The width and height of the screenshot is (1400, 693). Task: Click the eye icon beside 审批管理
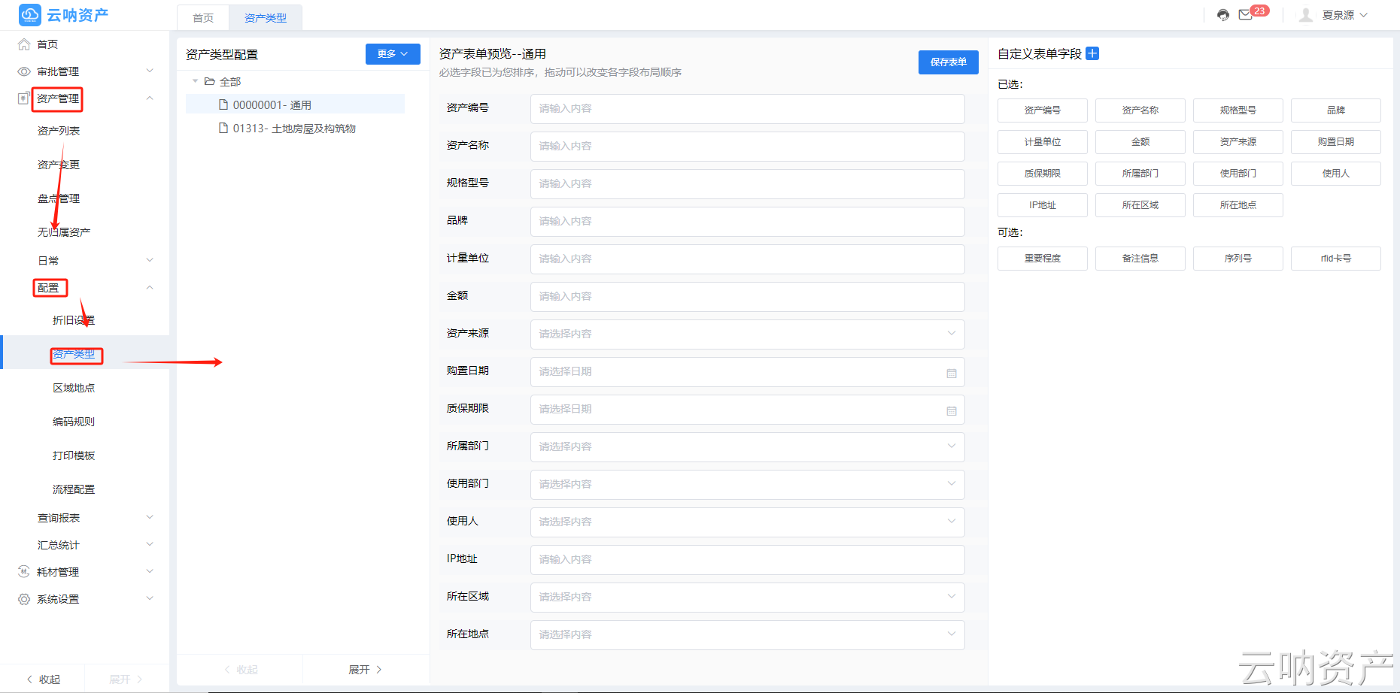pos(24,71)
